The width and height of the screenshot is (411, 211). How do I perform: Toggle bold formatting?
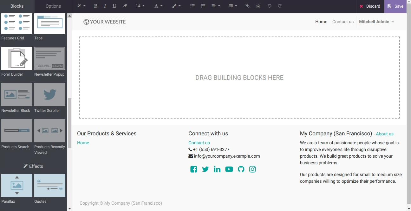click(x=96, y=6)
